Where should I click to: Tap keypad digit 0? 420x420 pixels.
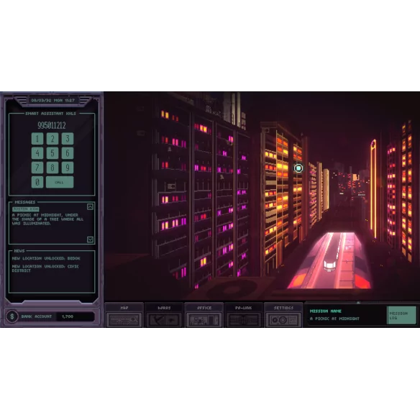pos(37,182)
